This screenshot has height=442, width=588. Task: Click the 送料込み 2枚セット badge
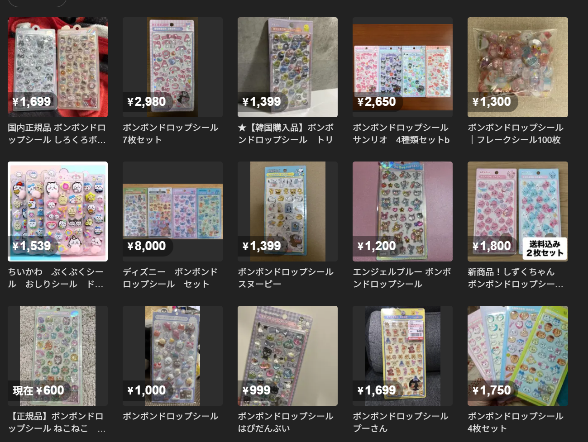[545, 248]
